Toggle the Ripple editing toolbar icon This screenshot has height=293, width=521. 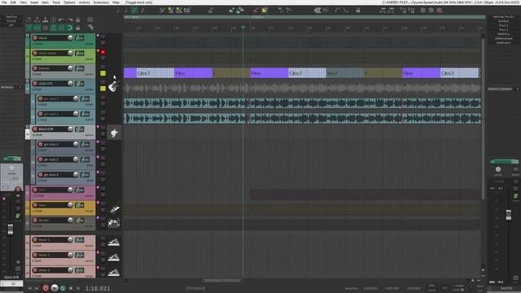46,28
